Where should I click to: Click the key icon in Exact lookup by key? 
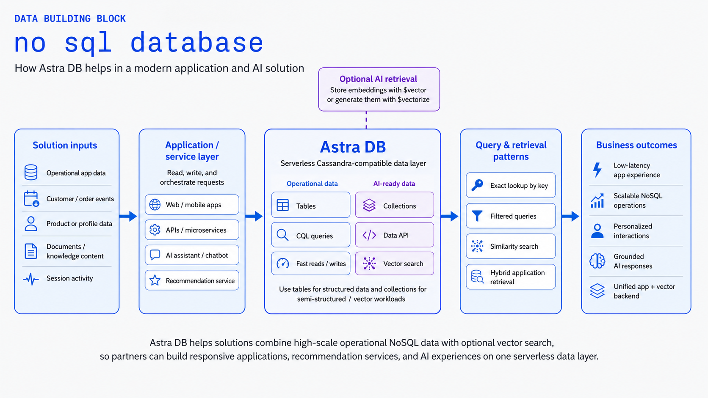click(477, 185)
